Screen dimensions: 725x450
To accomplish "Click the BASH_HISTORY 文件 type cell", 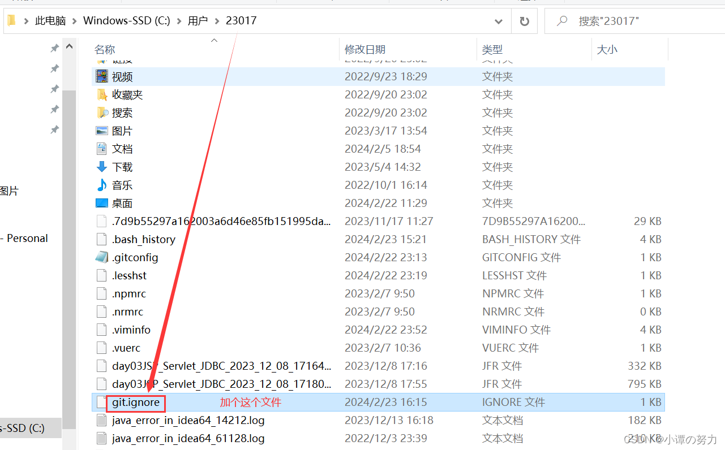I will pyautogui.click(x=531, y=239).
